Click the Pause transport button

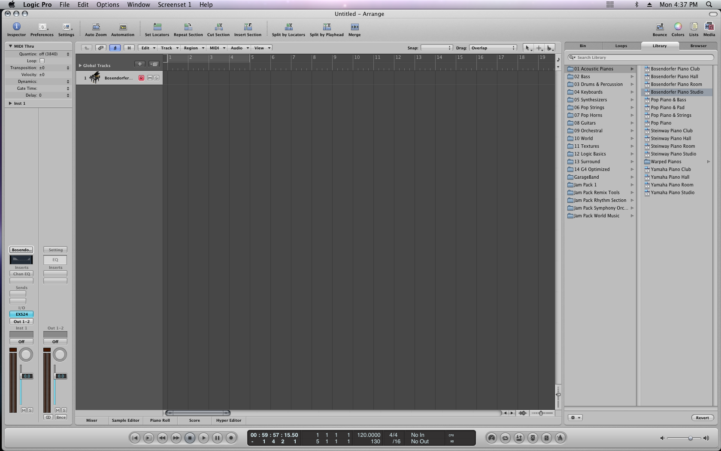[217, 438]
